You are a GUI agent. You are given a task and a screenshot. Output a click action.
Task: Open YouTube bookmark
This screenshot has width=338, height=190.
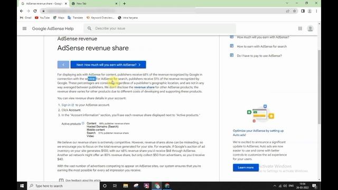click(42, 17)
